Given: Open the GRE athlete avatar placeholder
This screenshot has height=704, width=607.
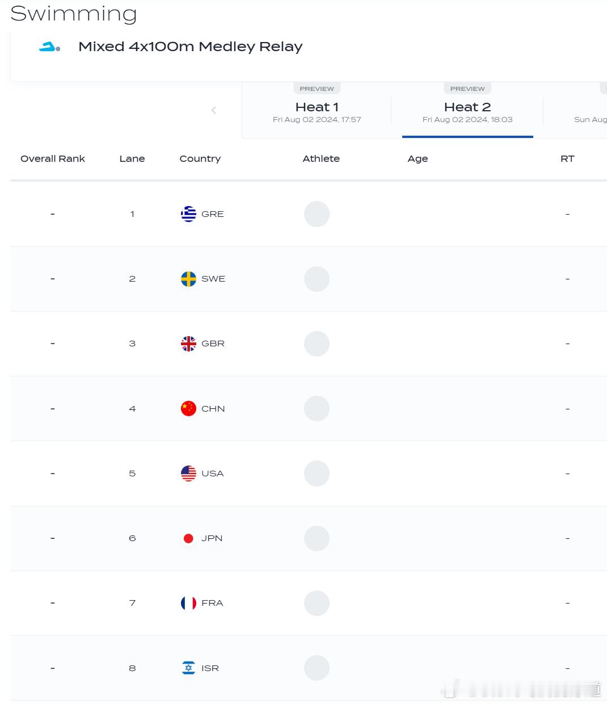Looking at the screenshot, I should click(317, 214).
